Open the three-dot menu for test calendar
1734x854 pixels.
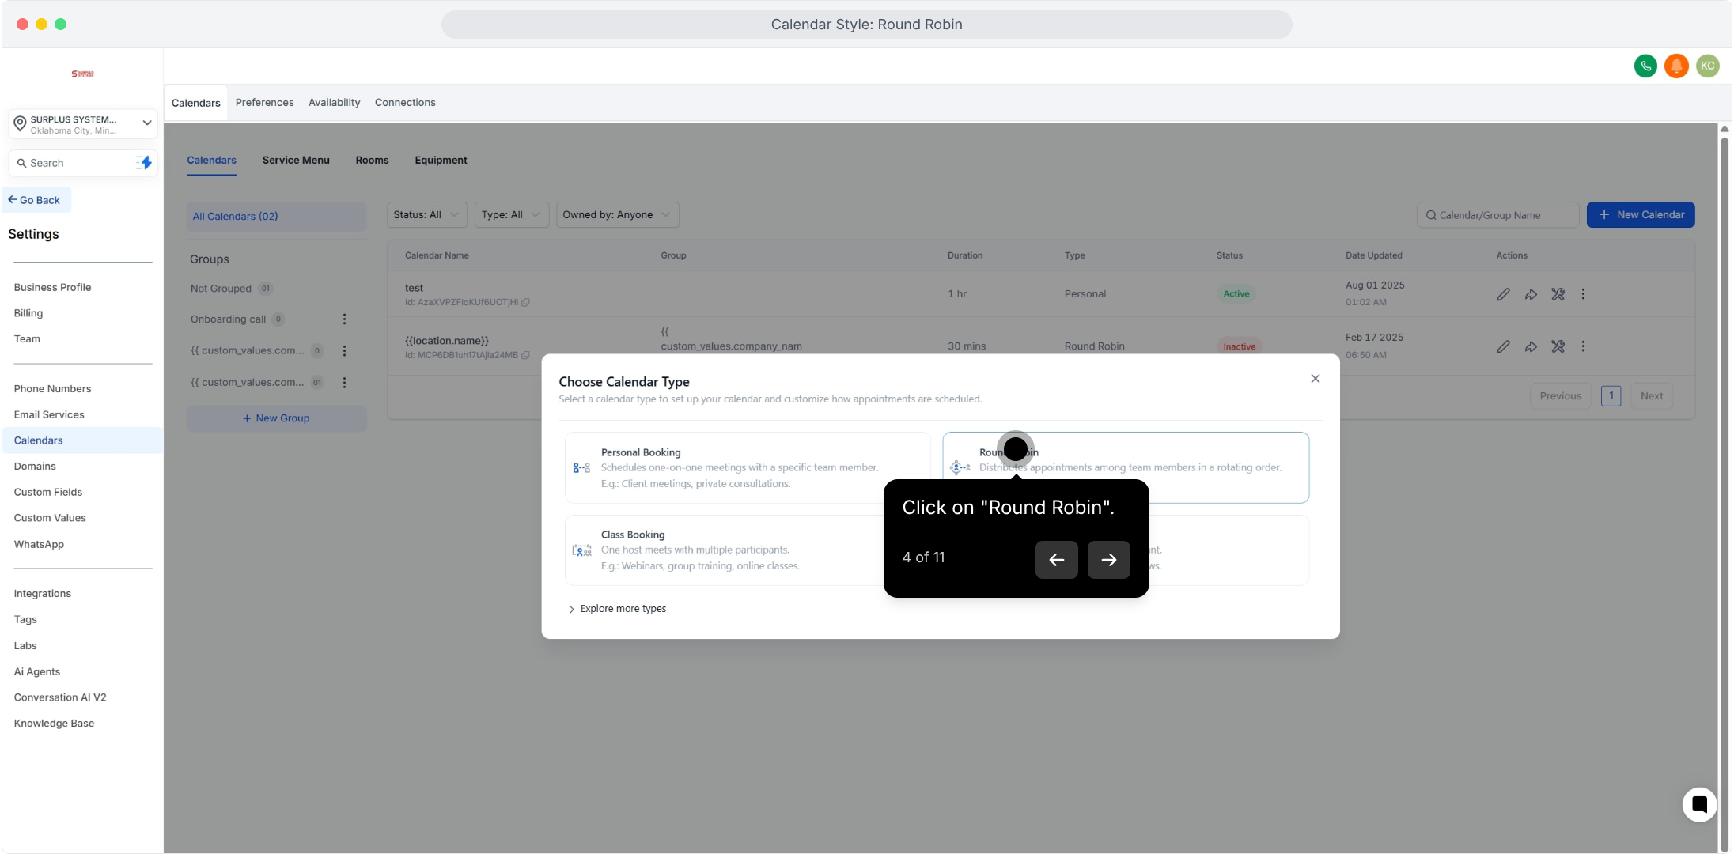[x=1583, y=294]
